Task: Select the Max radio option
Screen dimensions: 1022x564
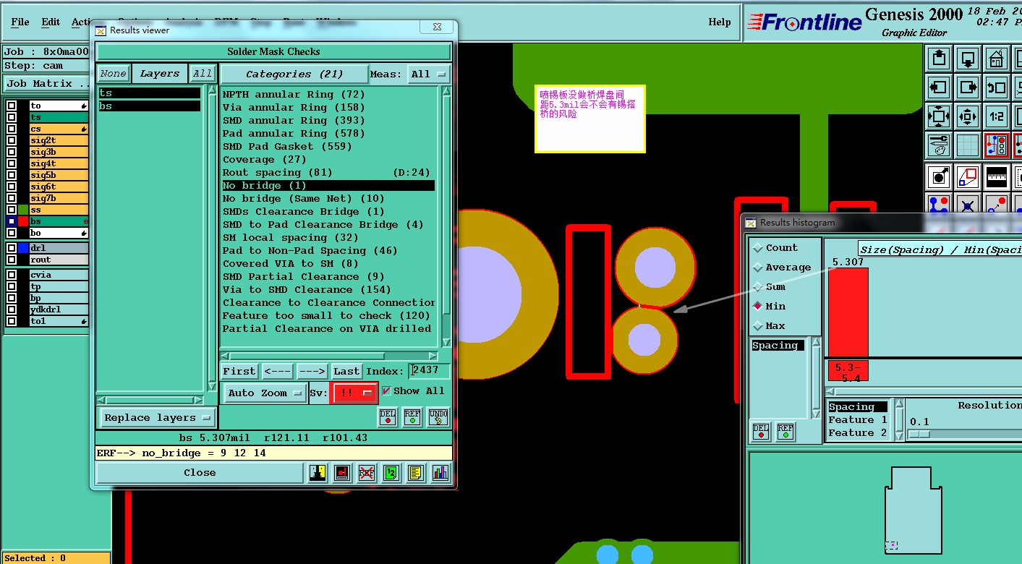Action: click(x=758, y=326)
